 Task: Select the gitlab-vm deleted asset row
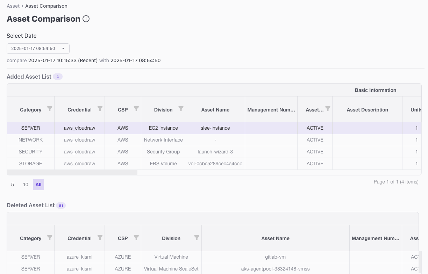[x=275, y=257]
